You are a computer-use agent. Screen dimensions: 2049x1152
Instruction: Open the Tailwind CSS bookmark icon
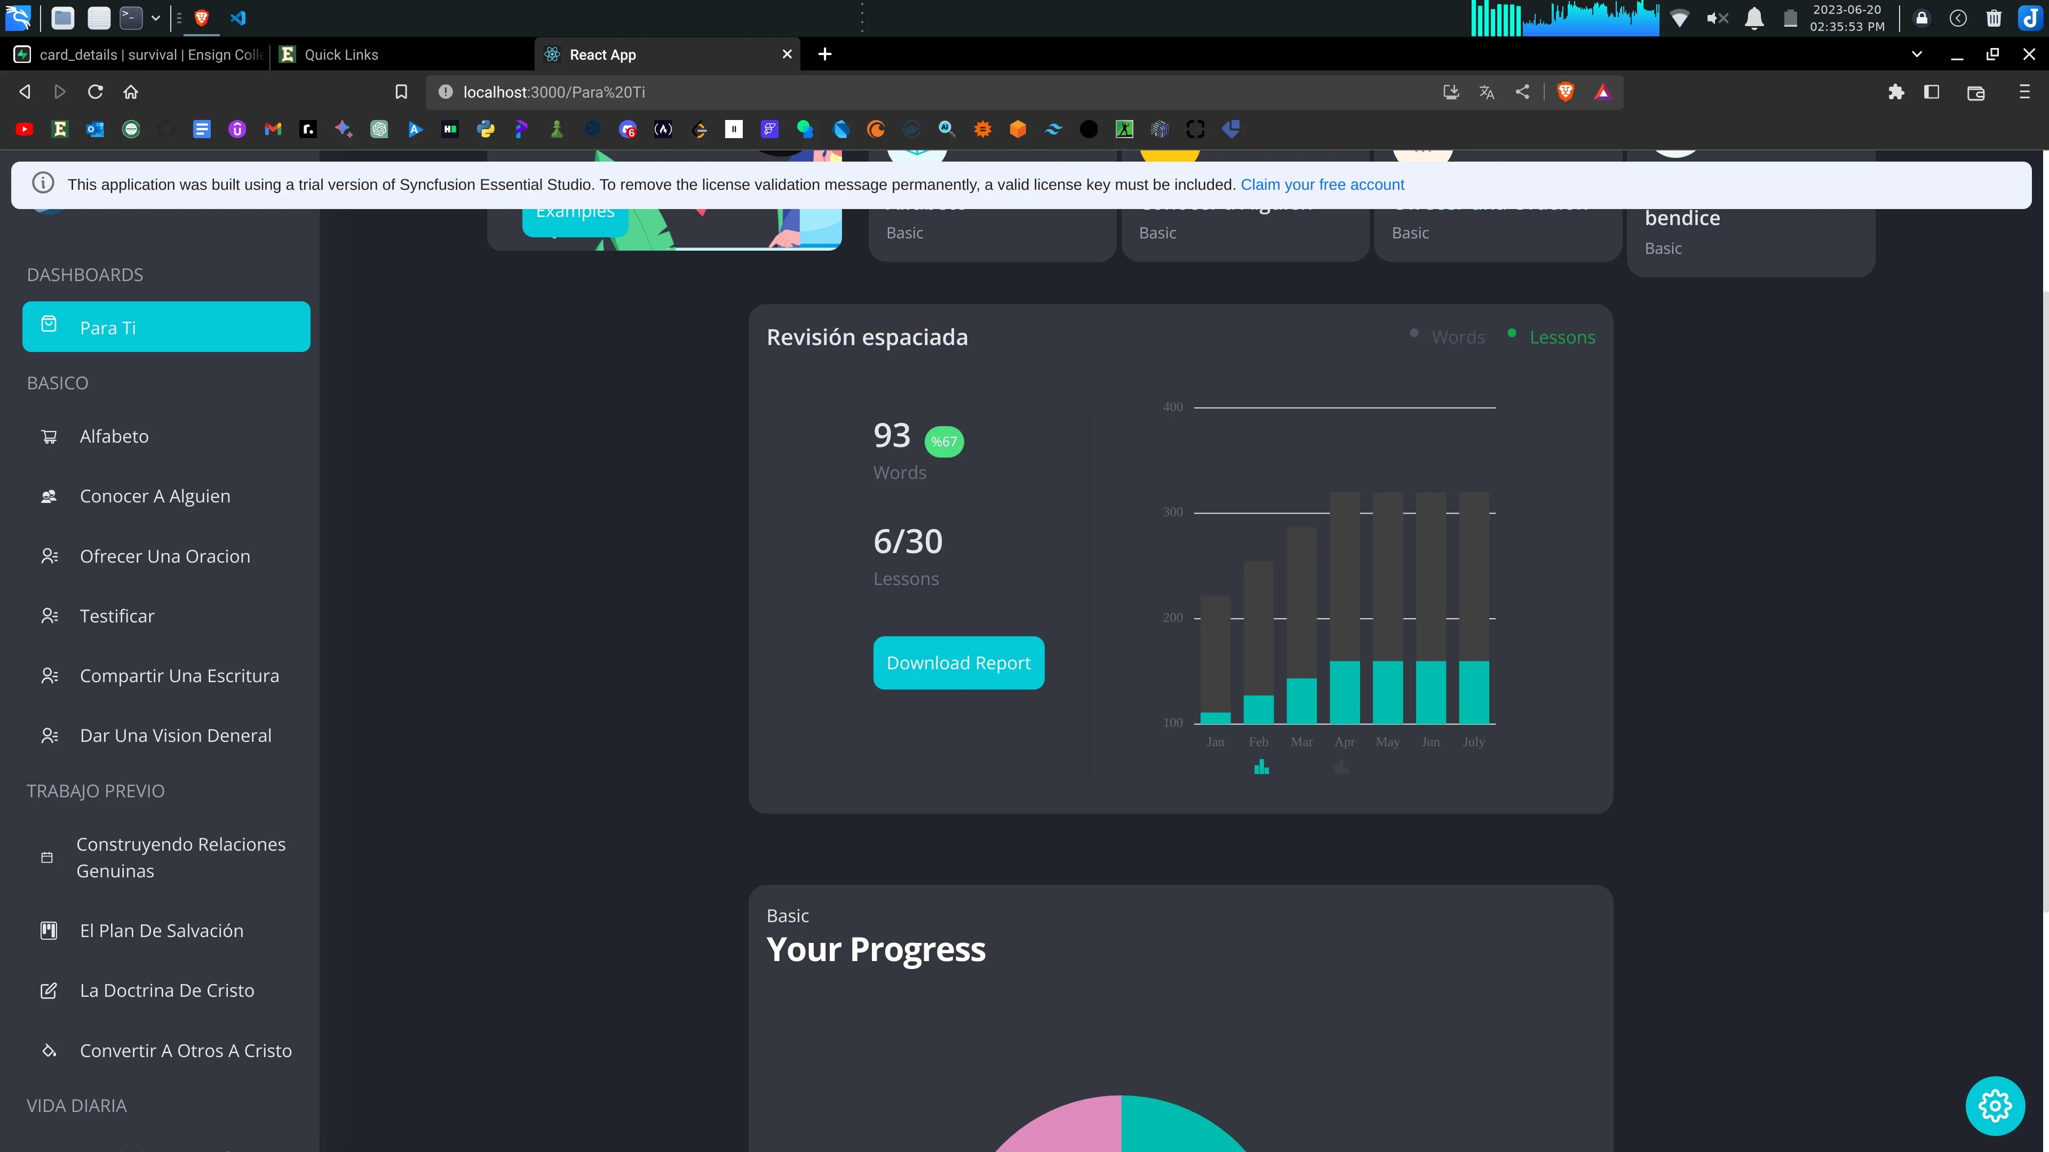(x=1053, y=129)
